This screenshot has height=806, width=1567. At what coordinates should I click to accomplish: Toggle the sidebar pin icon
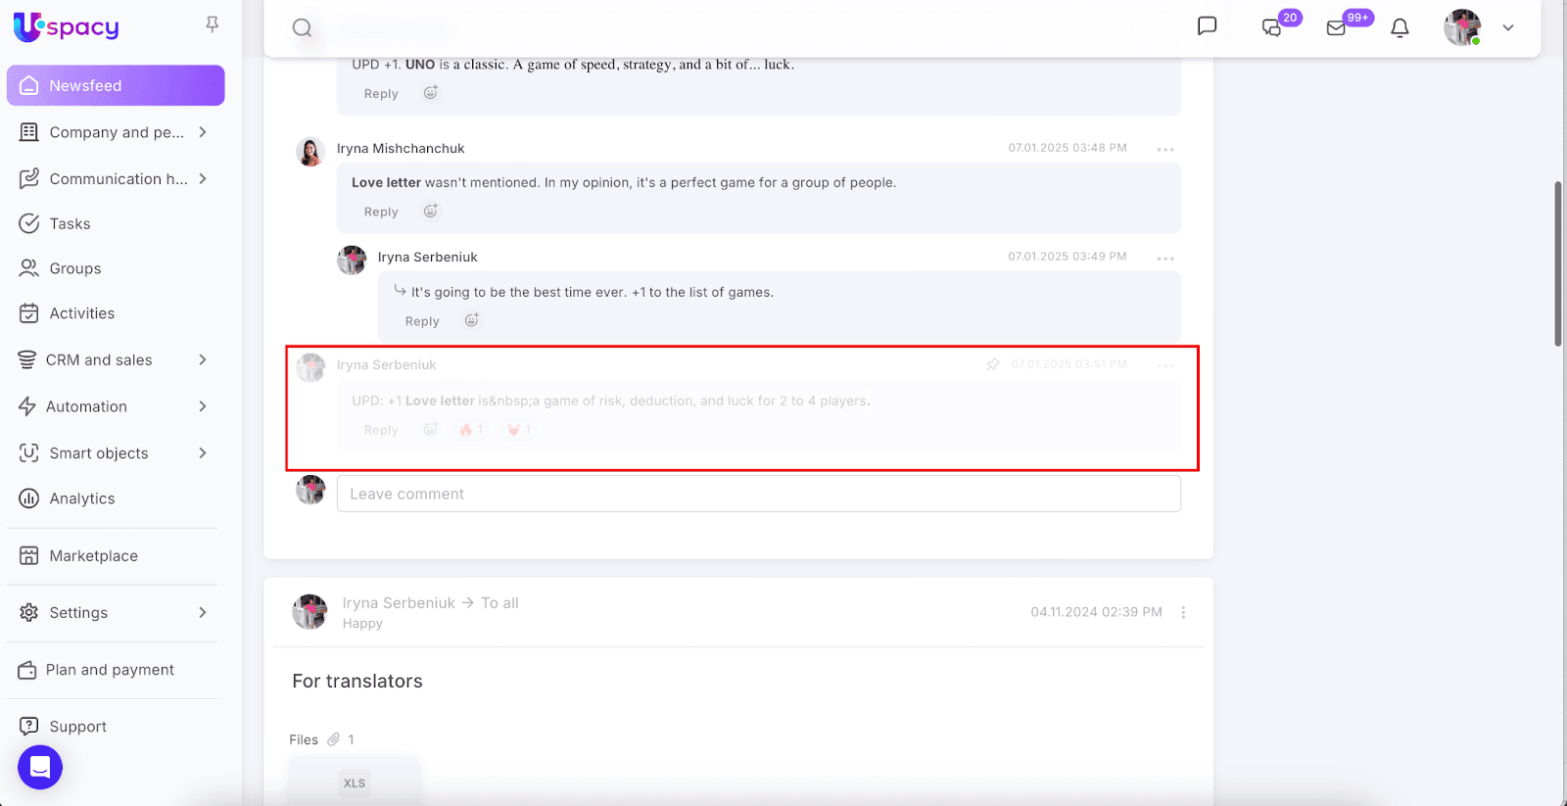pos(212,24)
